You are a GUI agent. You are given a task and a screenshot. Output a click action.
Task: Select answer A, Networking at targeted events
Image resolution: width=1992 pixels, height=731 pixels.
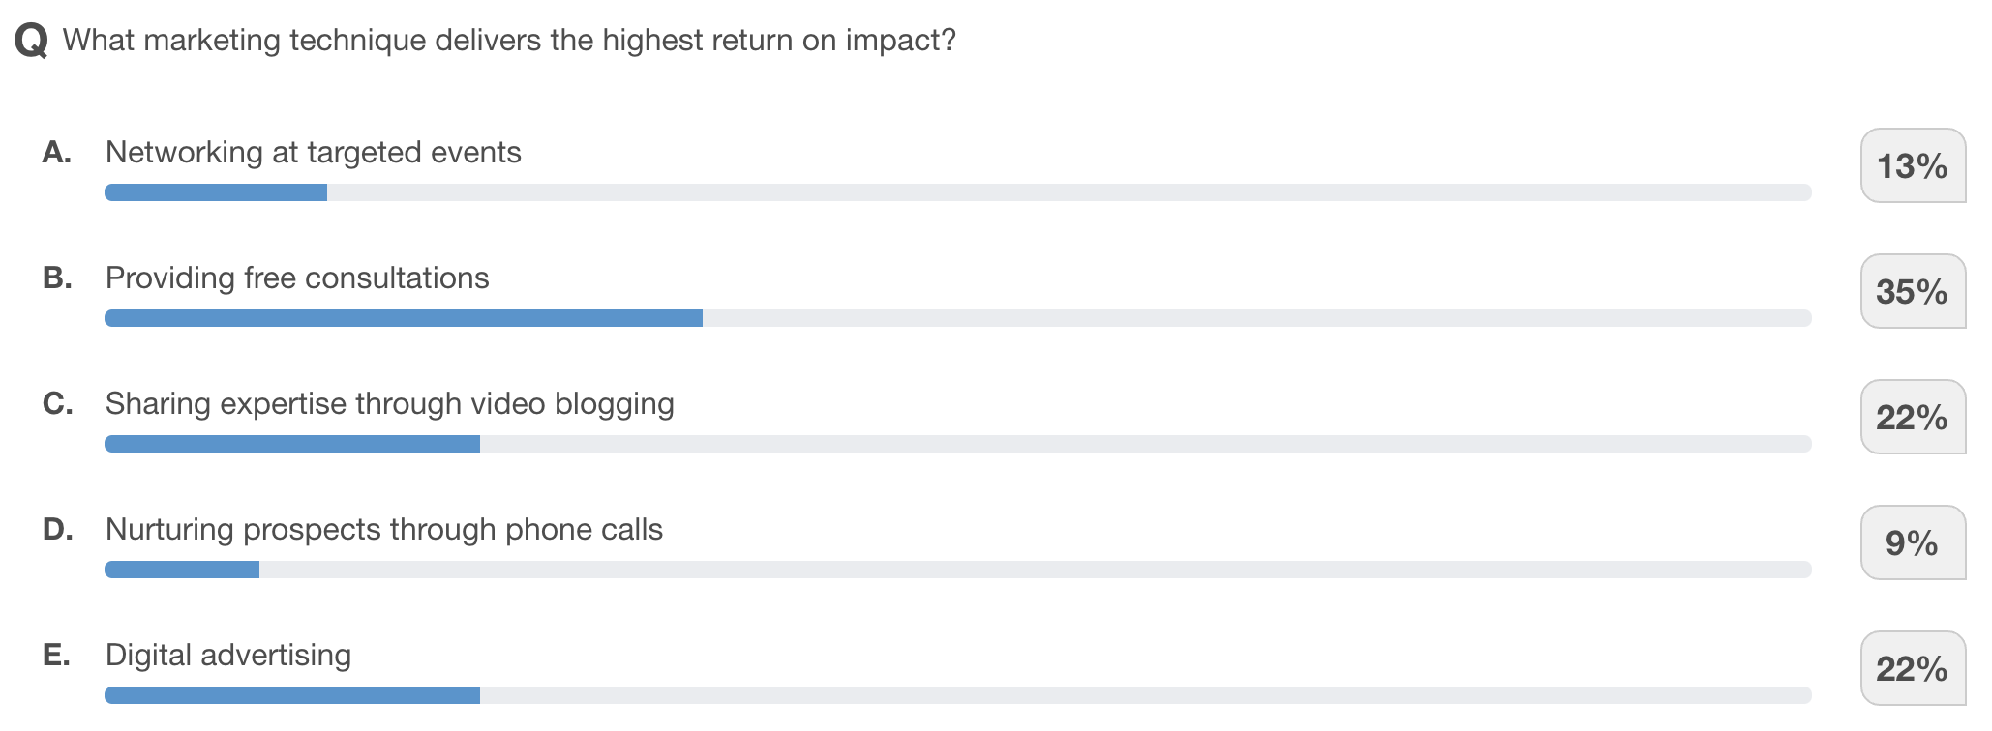click(x=313, y=153)
